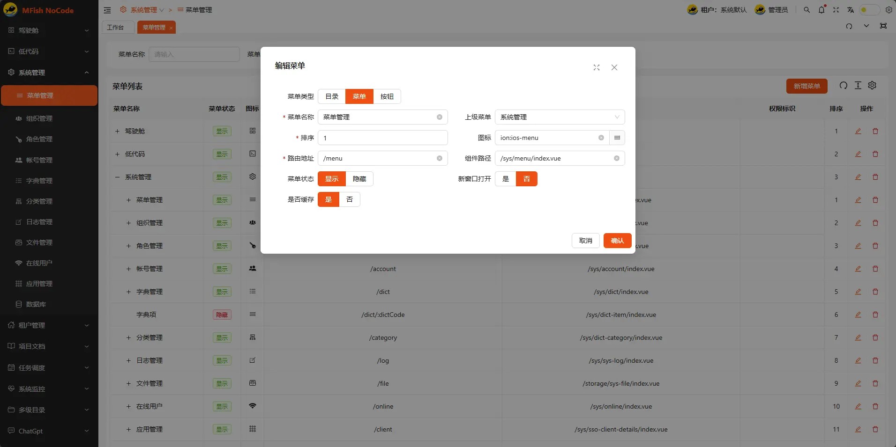Open search with the magnifier icon
This screenshot has width=896, height=447.
pyautogui.click(x=806, y=10)
